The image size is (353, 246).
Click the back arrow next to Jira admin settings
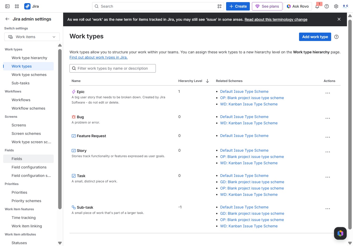click(x=7, y=19)
